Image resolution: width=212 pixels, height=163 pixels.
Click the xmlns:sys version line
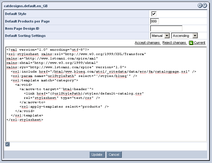pos(66,67)
